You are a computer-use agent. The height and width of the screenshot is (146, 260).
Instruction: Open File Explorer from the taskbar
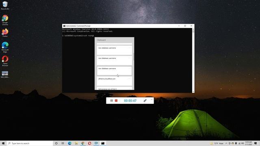click(76, 143)
